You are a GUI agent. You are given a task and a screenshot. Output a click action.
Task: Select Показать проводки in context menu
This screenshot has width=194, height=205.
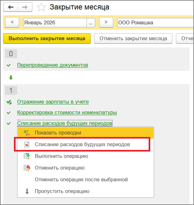coord(58,133)
